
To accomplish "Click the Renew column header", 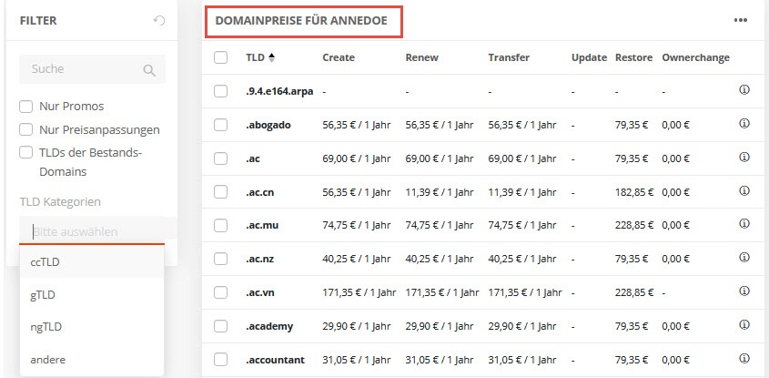I will (x=421, y=57).
